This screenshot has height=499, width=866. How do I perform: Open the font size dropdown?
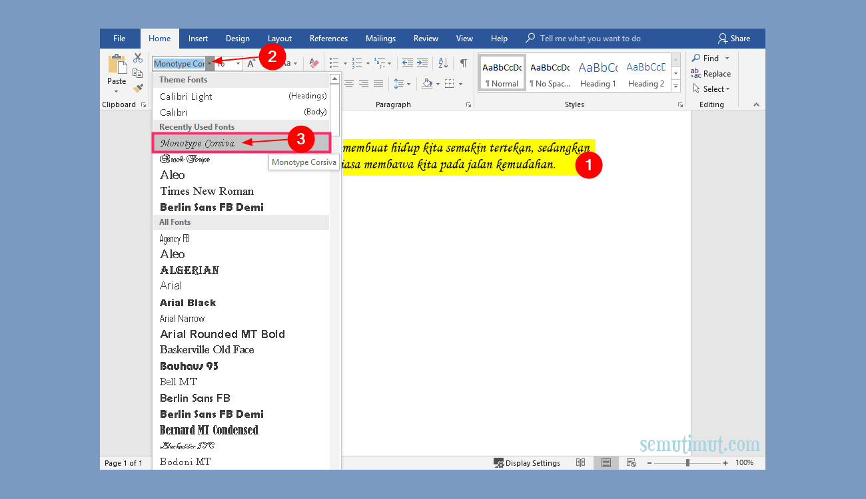point(238,64)
